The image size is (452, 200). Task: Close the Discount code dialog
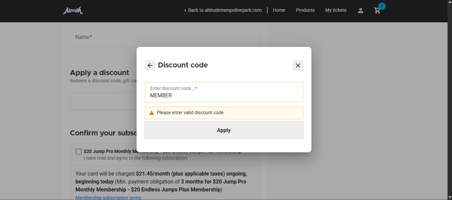click(298, 65)
